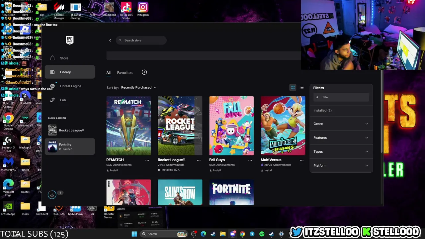
Task: Open File Explorer from the taskbar
Action: coord(223,234)
